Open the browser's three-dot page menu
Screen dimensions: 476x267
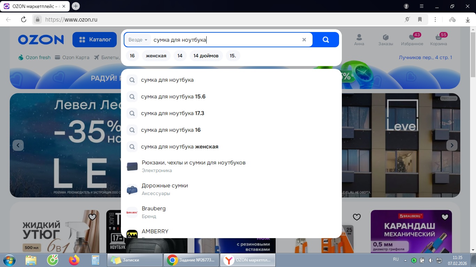(435, 19)
